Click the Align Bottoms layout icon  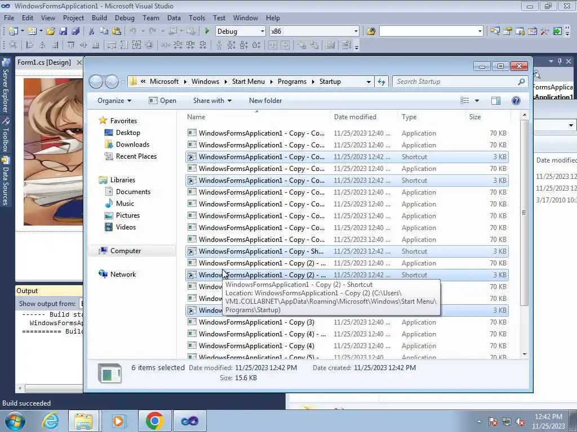(x=96, y=45)
